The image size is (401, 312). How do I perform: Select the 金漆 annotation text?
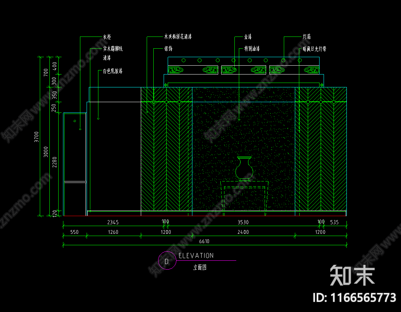coord(248,37)
